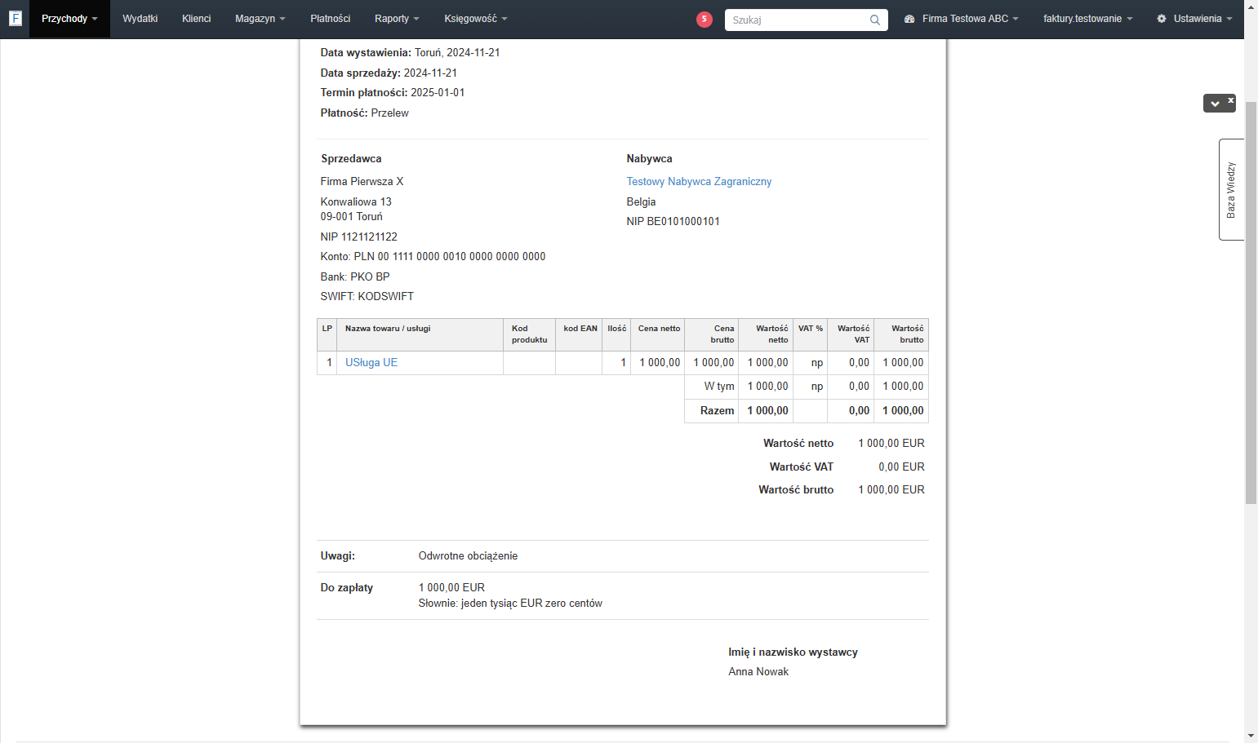The height and width of the screenshot is (743, 1258).
Task: Close the floating panel with x icon
Action: tap(1230, 100)
